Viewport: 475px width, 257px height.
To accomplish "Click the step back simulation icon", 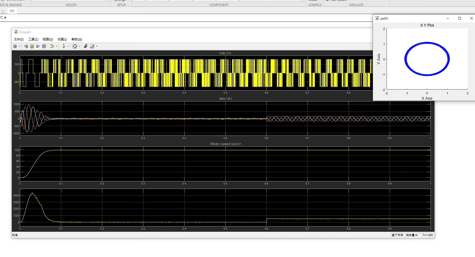I will point(26,46).
